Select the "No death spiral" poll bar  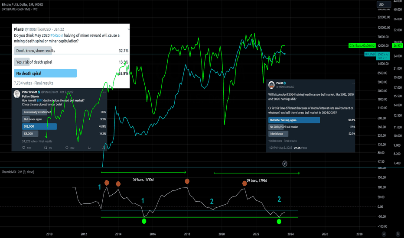pos(46,73)
